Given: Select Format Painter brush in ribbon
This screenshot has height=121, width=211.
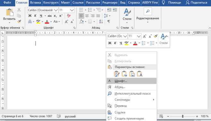Looking at the screenshot, I should [x=19, y=21].
